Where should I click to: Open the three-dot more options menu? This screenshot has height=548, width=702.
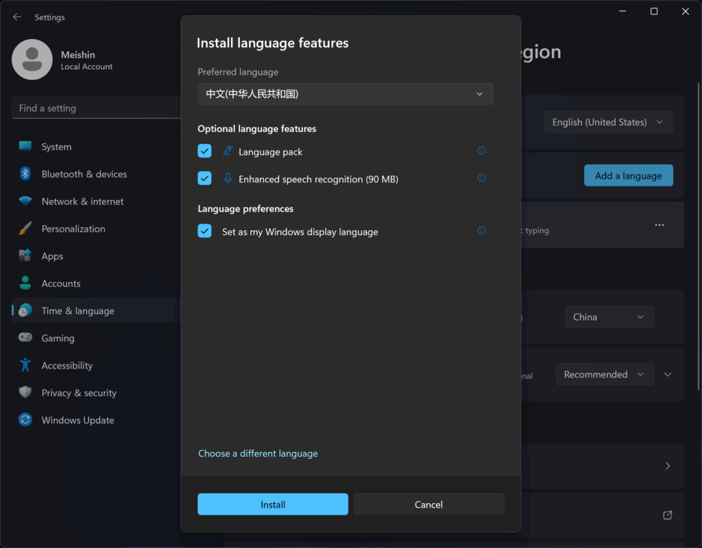659,225
